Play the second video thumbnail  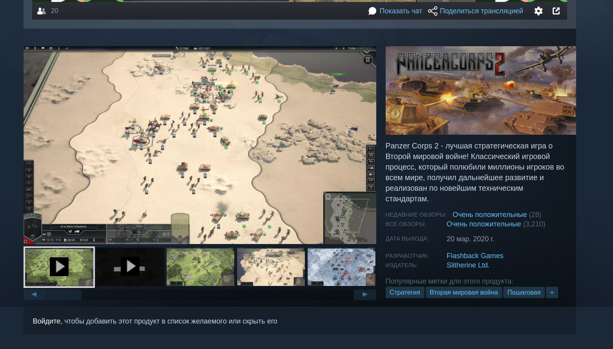(x=130, y=267)
